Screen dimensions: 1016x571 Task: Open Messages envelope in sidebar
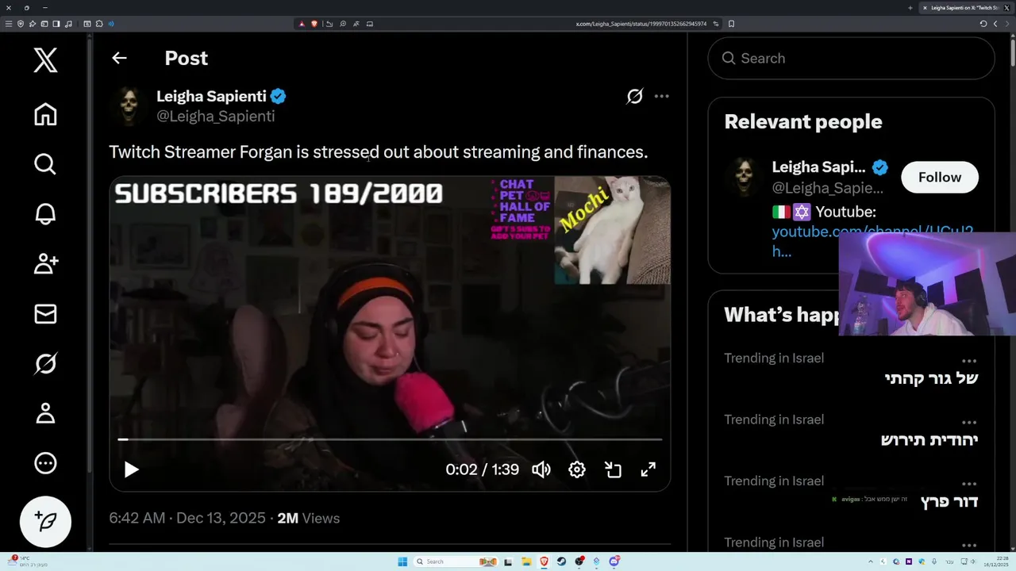point(45,314)
